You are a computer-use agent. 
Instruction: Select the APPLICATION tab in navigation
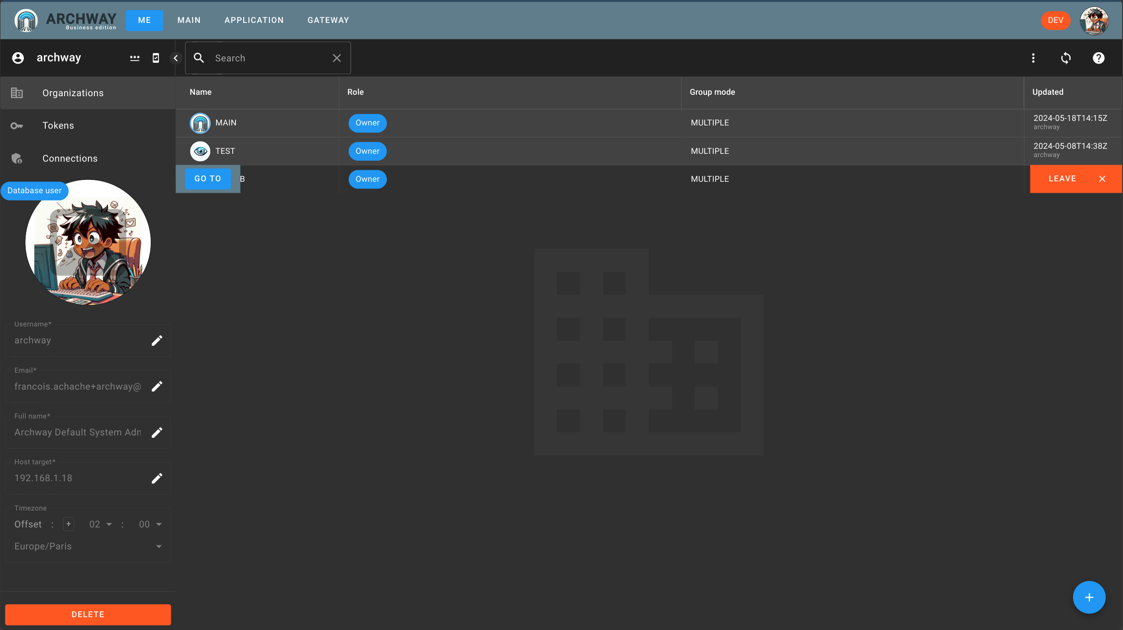pyautogui.click(x=254, y=20)
